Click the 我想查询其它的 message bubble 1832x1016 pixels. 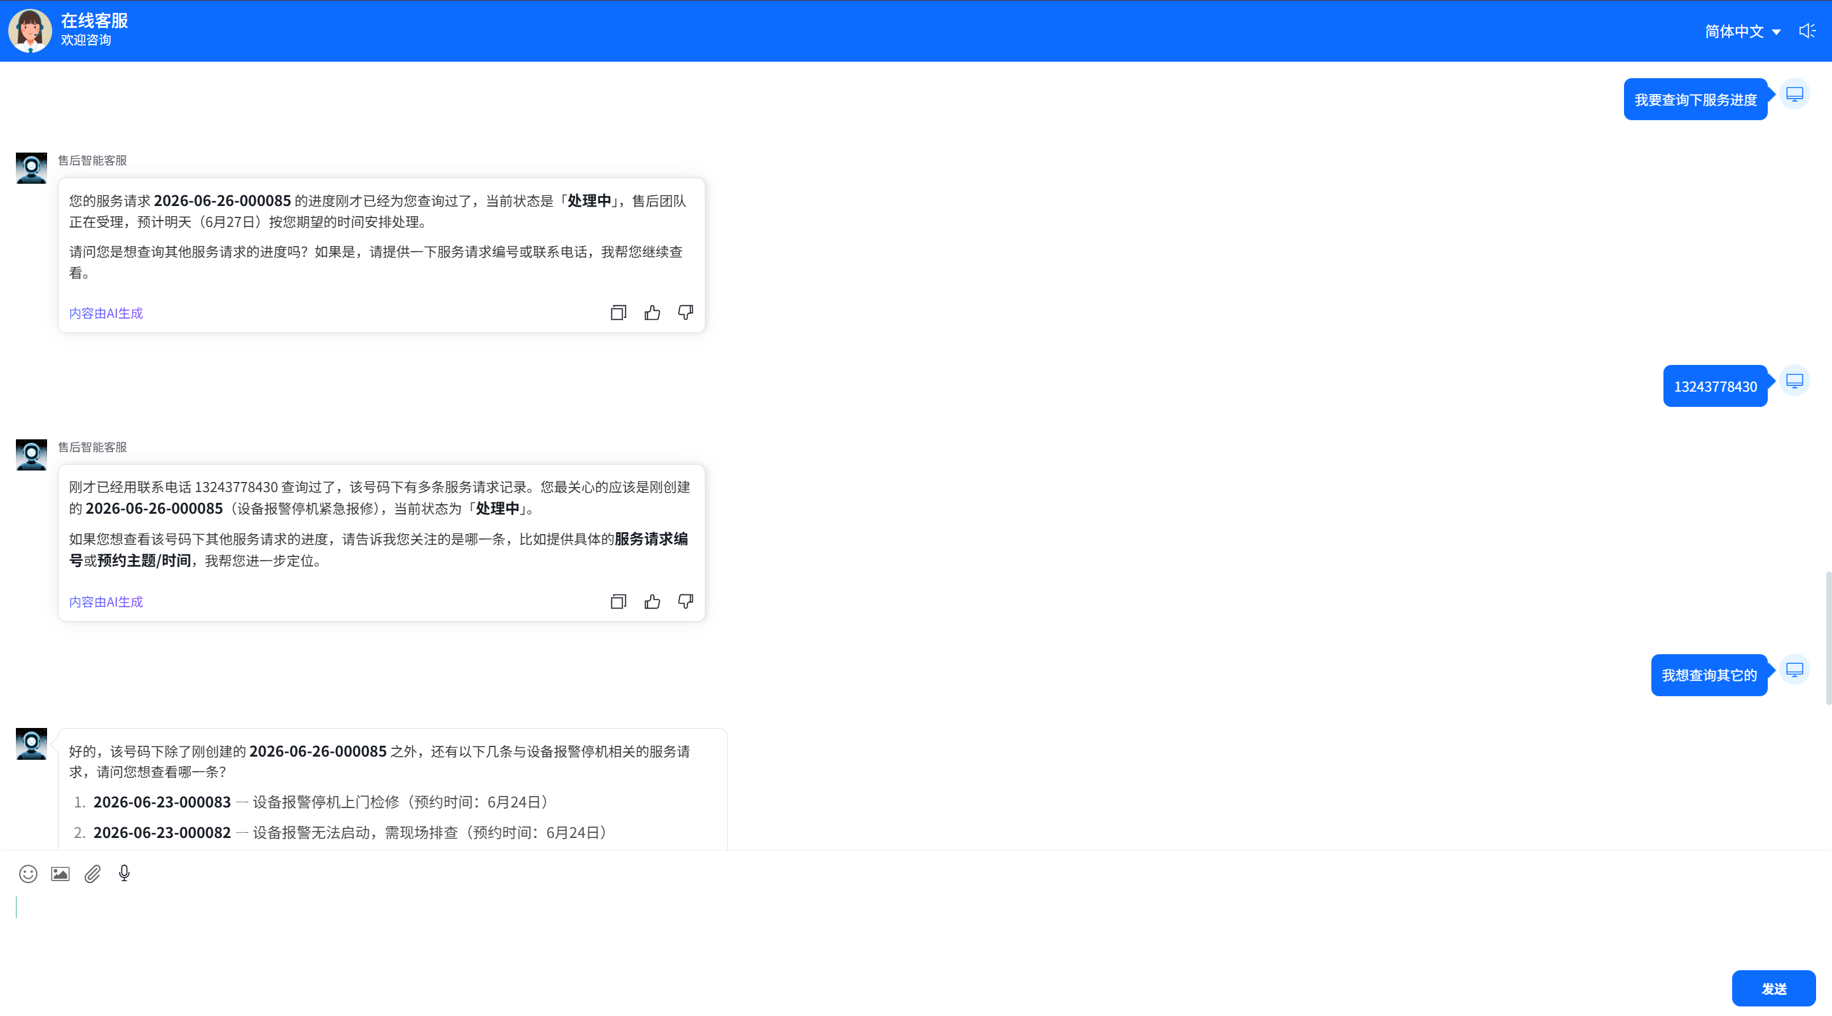click(x=1709, y=675)
